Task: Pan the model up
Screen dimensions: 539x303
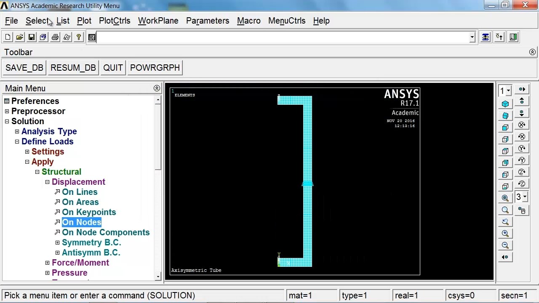Action: pyautogui.click(x=522, y=101)
